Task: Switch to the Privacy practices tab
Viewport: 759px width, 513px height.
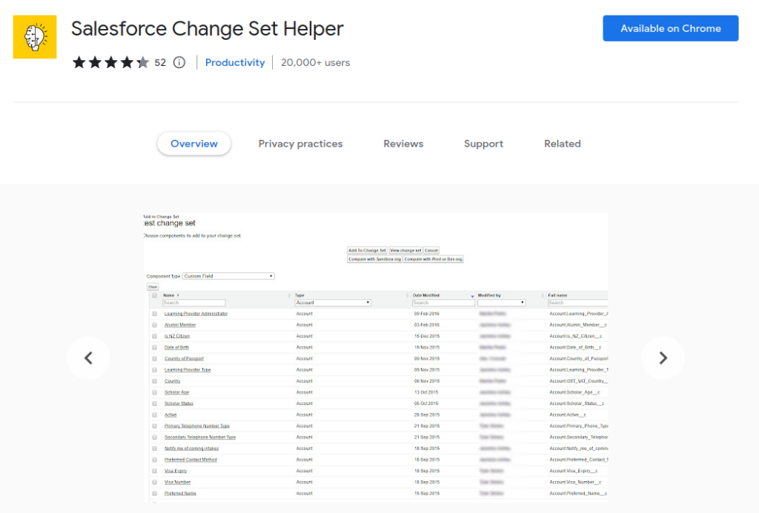Action: pos(300,144)
